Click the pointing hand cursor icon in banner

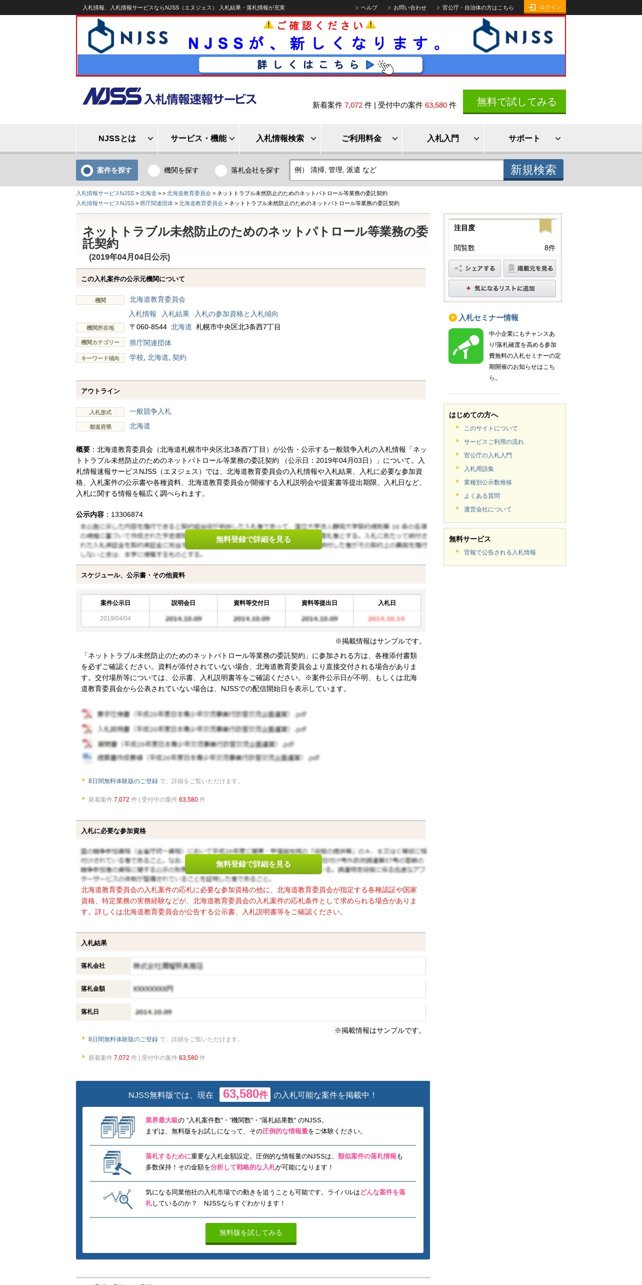[386, 67]
